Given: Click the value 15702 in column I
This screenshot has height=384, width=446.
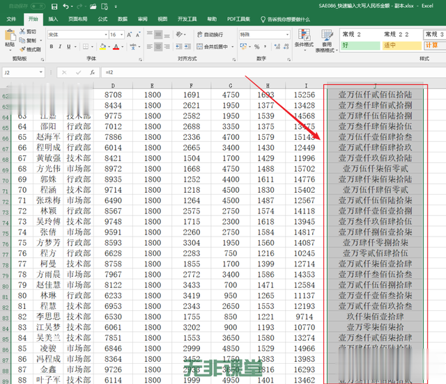Looking at the screenshot, I should coord(305,169).
